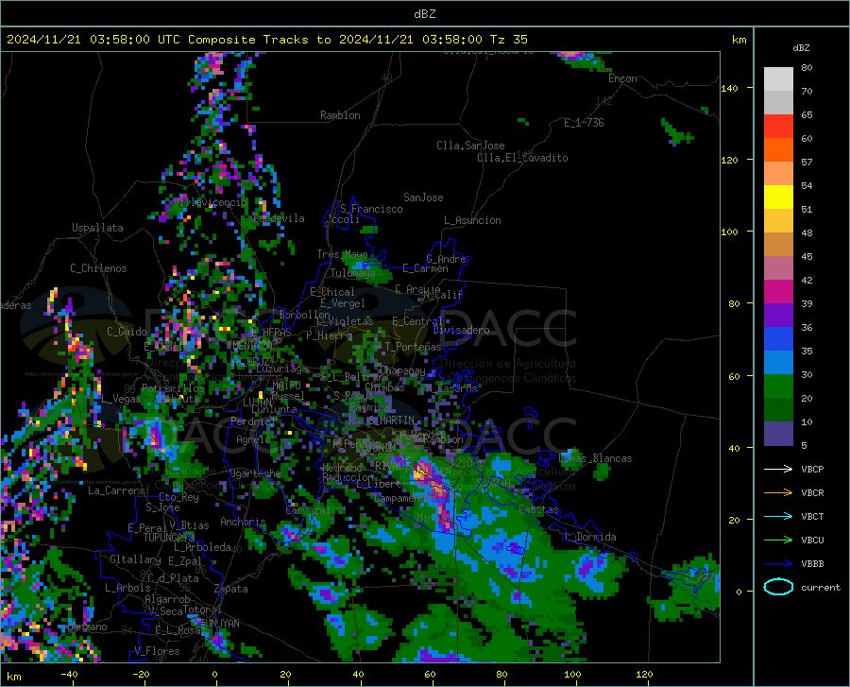Pick the slate purple swatch between 10 and 5
The width and height of the screenshot is (850, 687).
(778, 434)
